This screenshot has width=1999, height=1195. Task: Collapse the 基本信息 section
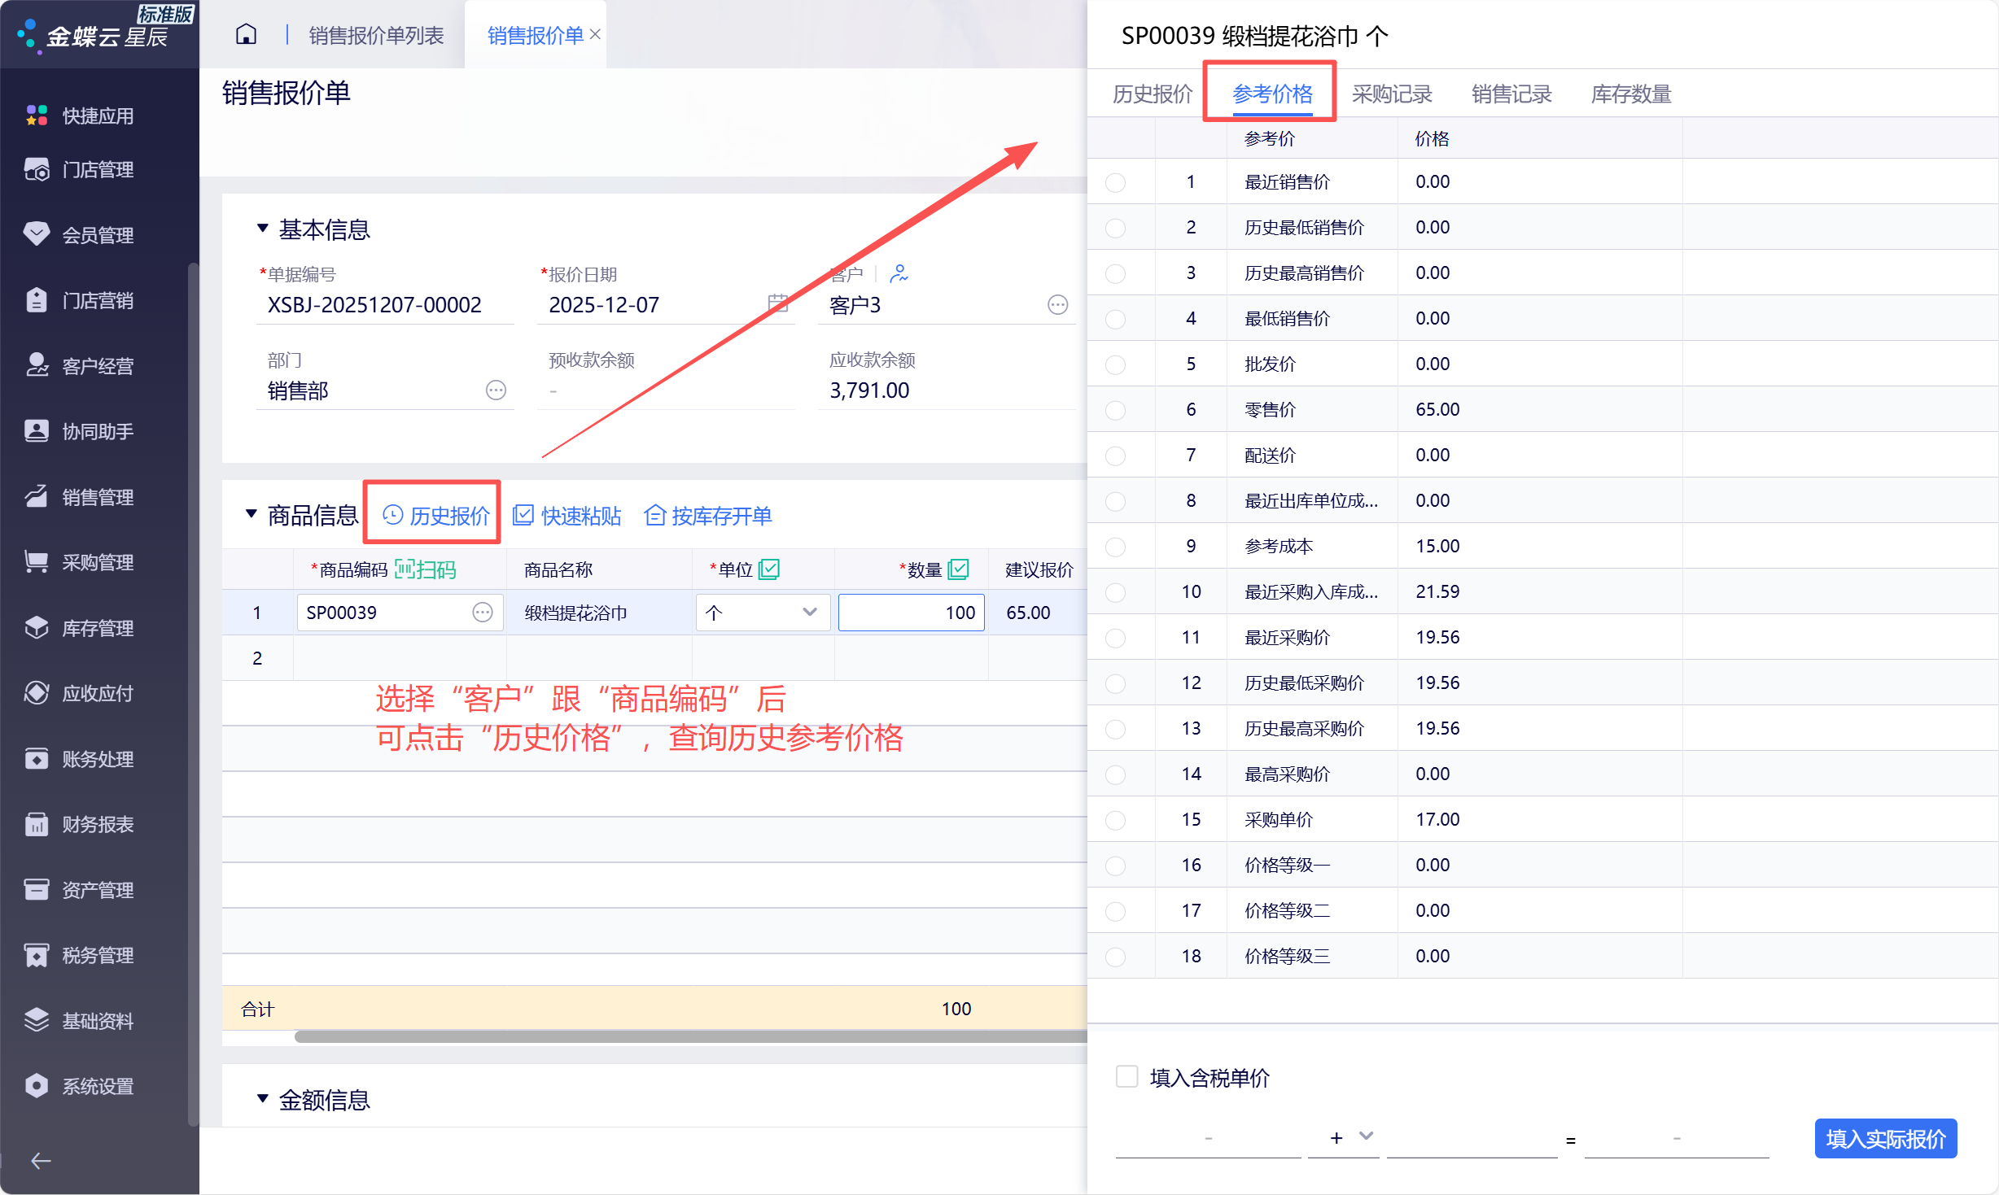(262, 229)
